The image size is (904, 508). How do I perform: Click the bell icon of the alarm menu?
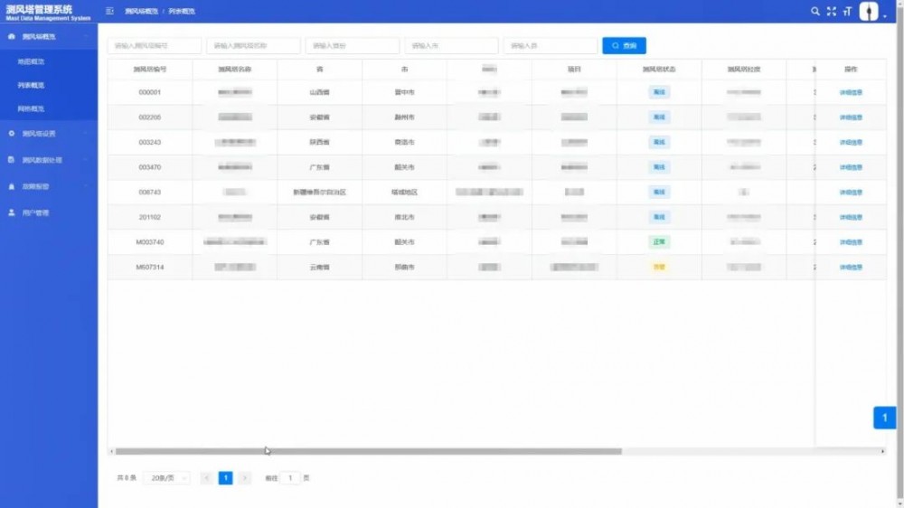click(12, 186)
